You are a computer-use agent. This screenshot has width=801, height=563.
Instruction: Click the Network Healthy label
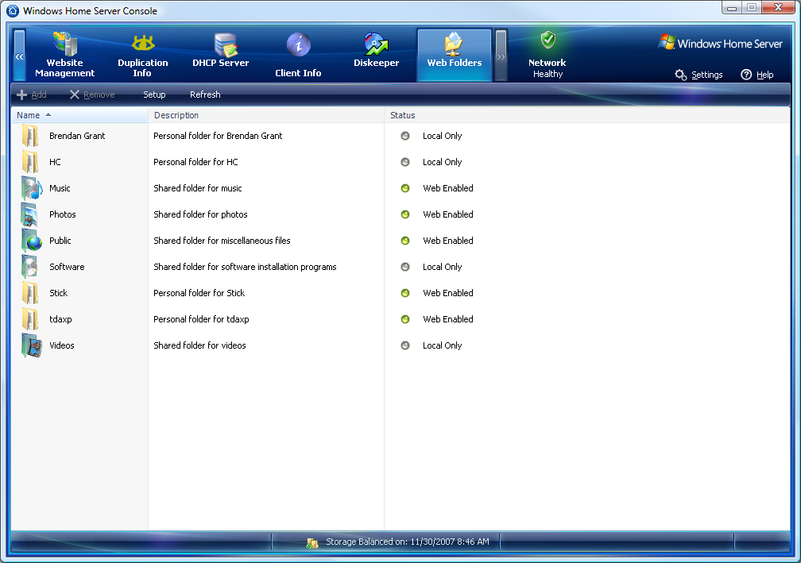pos(547,68)
